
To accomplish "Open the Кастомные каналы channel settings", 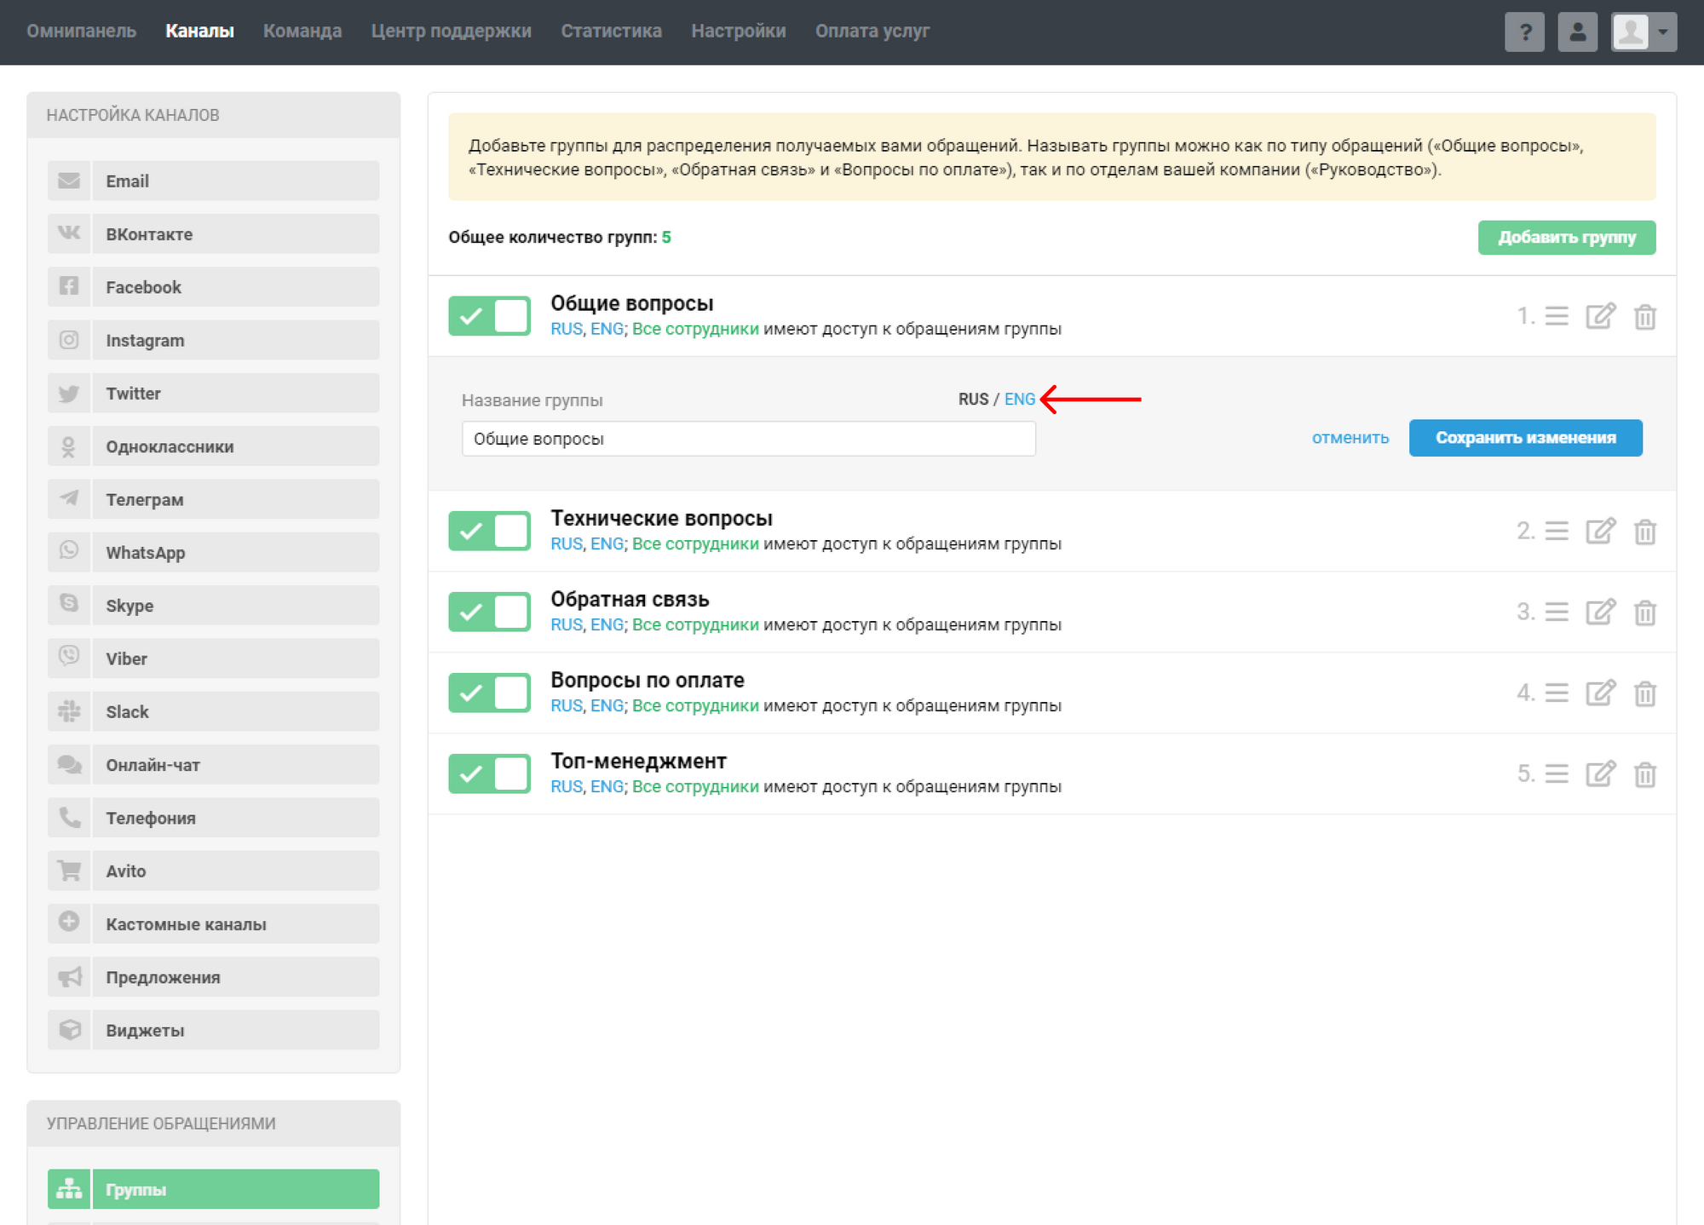I will (x=213, y=923).
